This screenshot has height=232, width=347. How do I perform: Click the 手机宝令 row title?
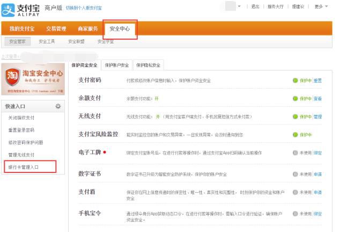coord(90,213)
